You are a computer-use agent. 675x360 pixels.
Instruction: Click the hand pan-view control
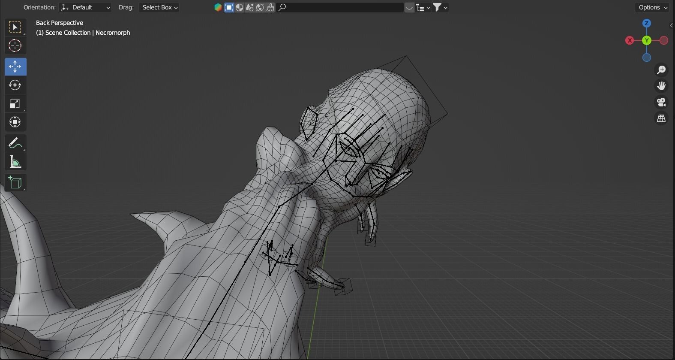point(661,86)
